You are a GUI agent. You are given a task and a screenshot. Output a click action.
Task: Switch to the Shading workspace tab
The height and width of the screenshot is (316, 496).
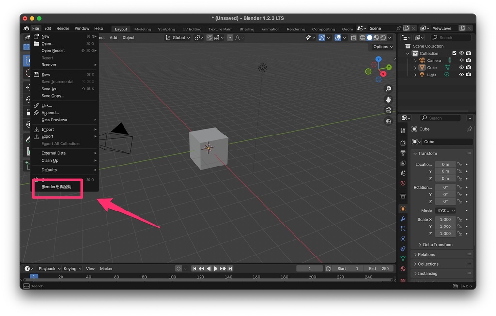(x=247, y=29)
